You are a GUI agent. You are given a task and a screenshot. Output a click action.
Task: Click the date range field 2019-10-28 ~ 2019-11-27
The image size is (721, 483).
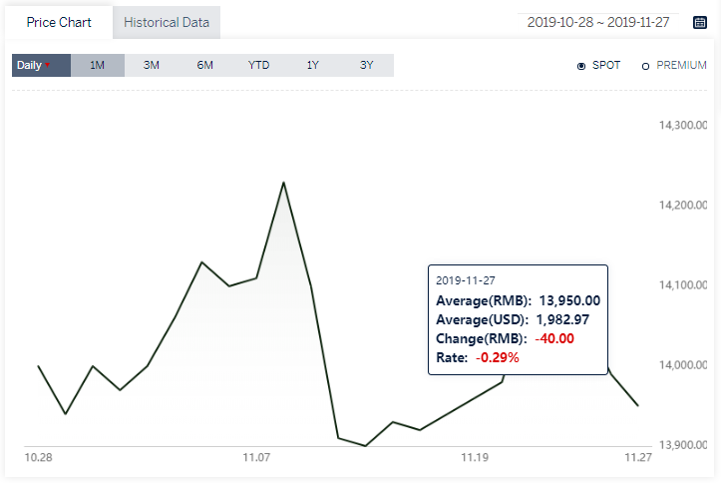tap(598, 22)
